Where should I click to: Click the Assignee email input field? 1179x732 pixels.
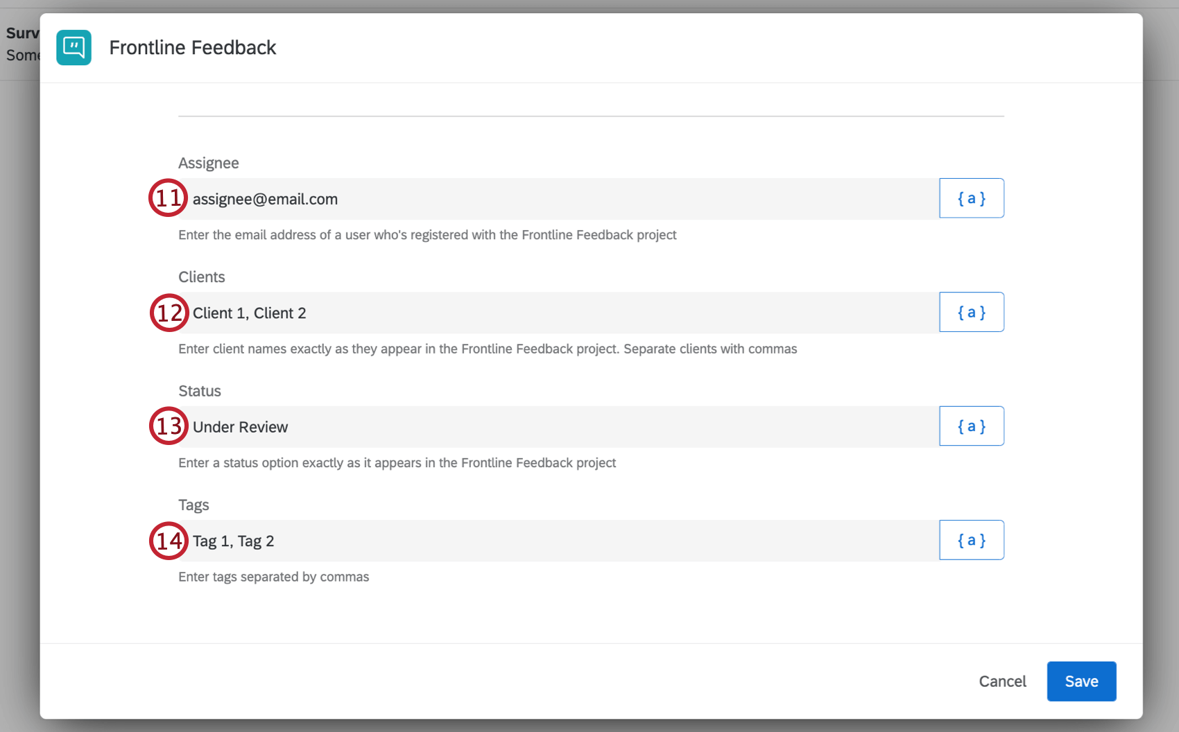coord(485,198)
